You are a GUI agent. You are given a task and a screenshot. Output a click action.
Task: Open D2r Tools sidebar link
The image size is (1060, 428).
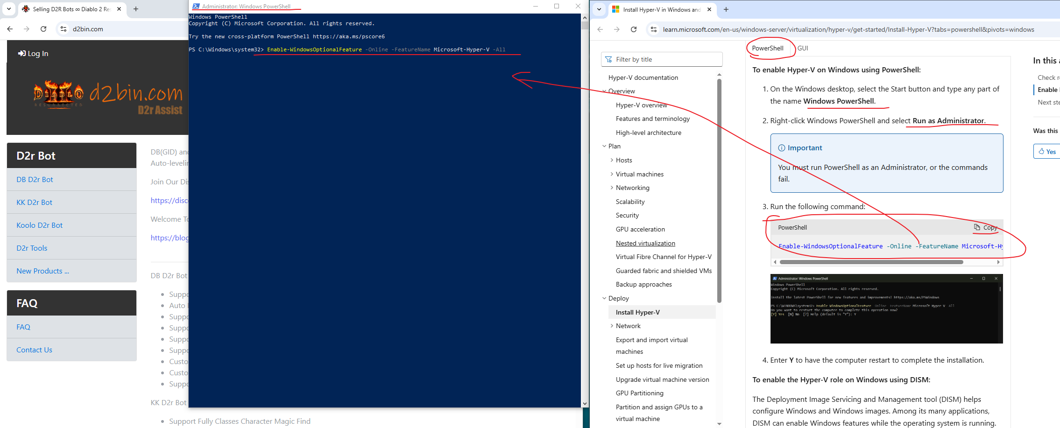pyautogui.click(x=32, y=248)
